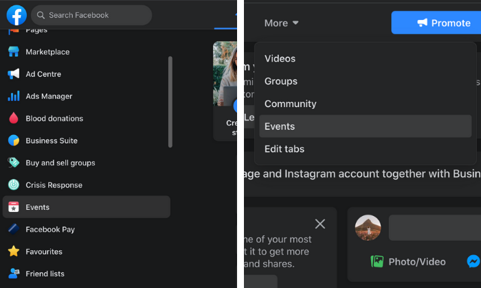Click the Promote button
Viewport: 481px width, 288px height.
click(x=436, y=23)
